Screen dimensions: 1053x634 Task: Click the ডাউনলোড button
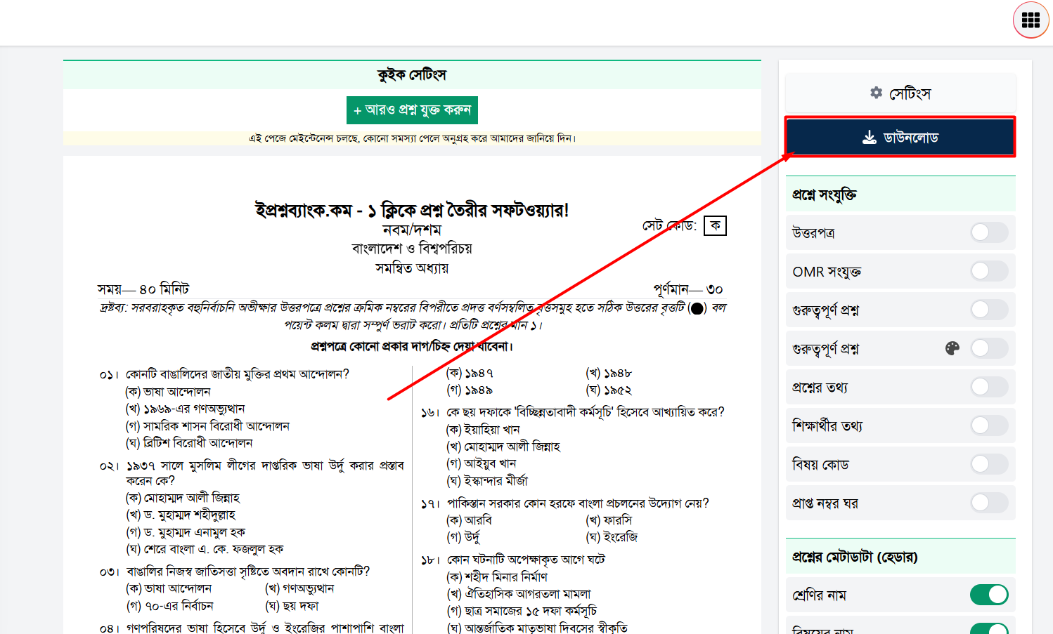(x=900, y=137)
